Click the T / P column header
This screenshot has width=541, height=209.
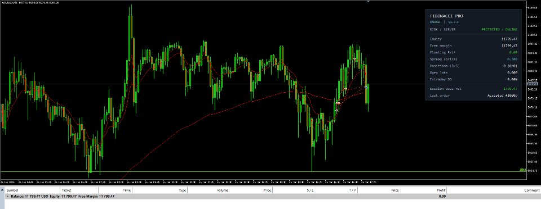point(353,190)
